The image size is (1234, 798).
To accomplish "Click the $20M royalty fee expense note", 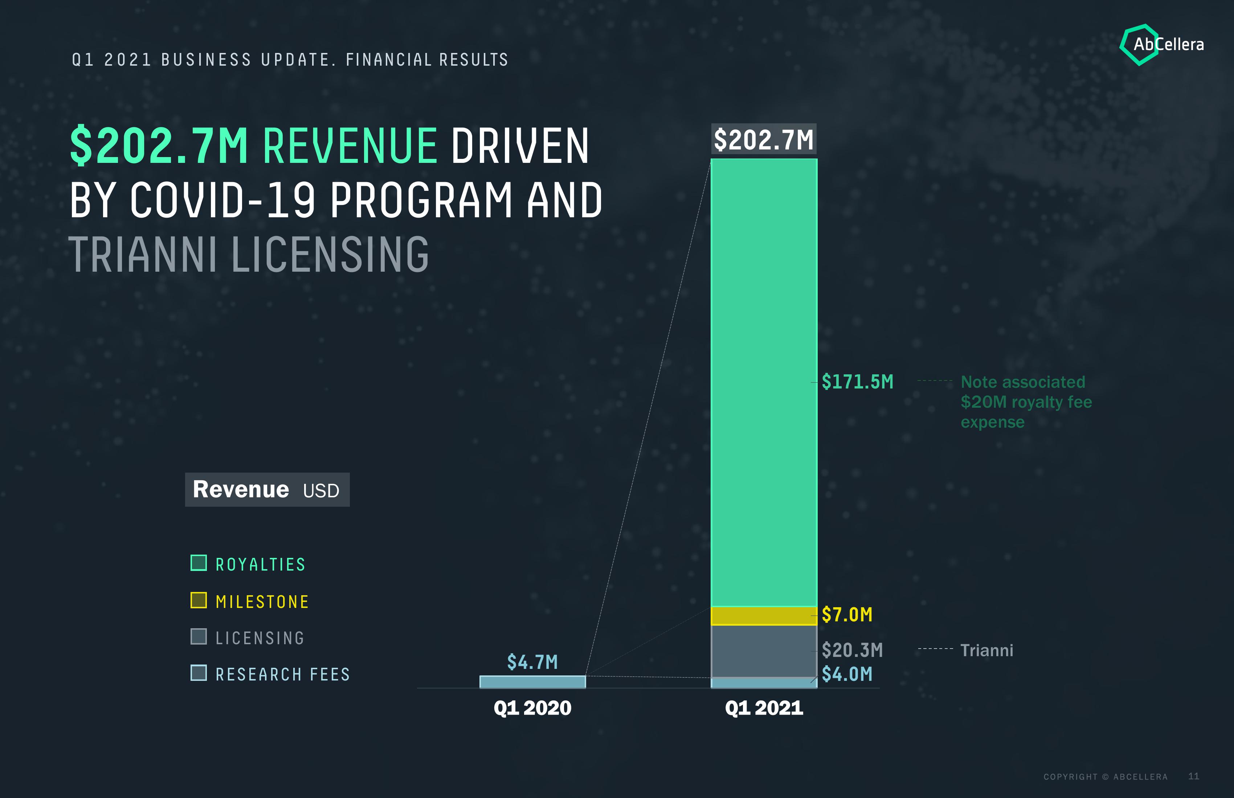I will coord(1026,402).
